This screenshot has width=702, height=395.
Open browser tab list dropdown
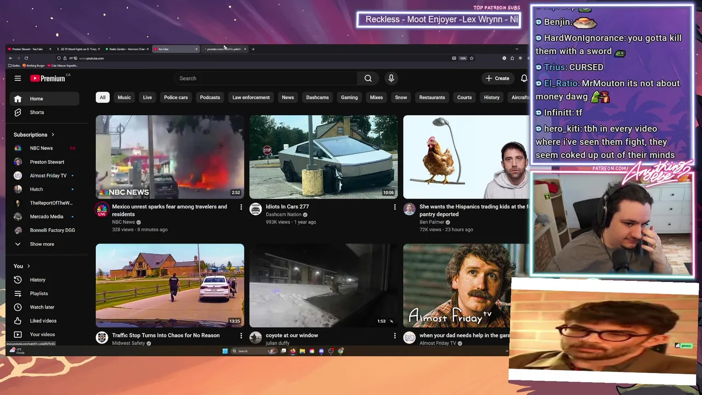click(x=516, y=49)
